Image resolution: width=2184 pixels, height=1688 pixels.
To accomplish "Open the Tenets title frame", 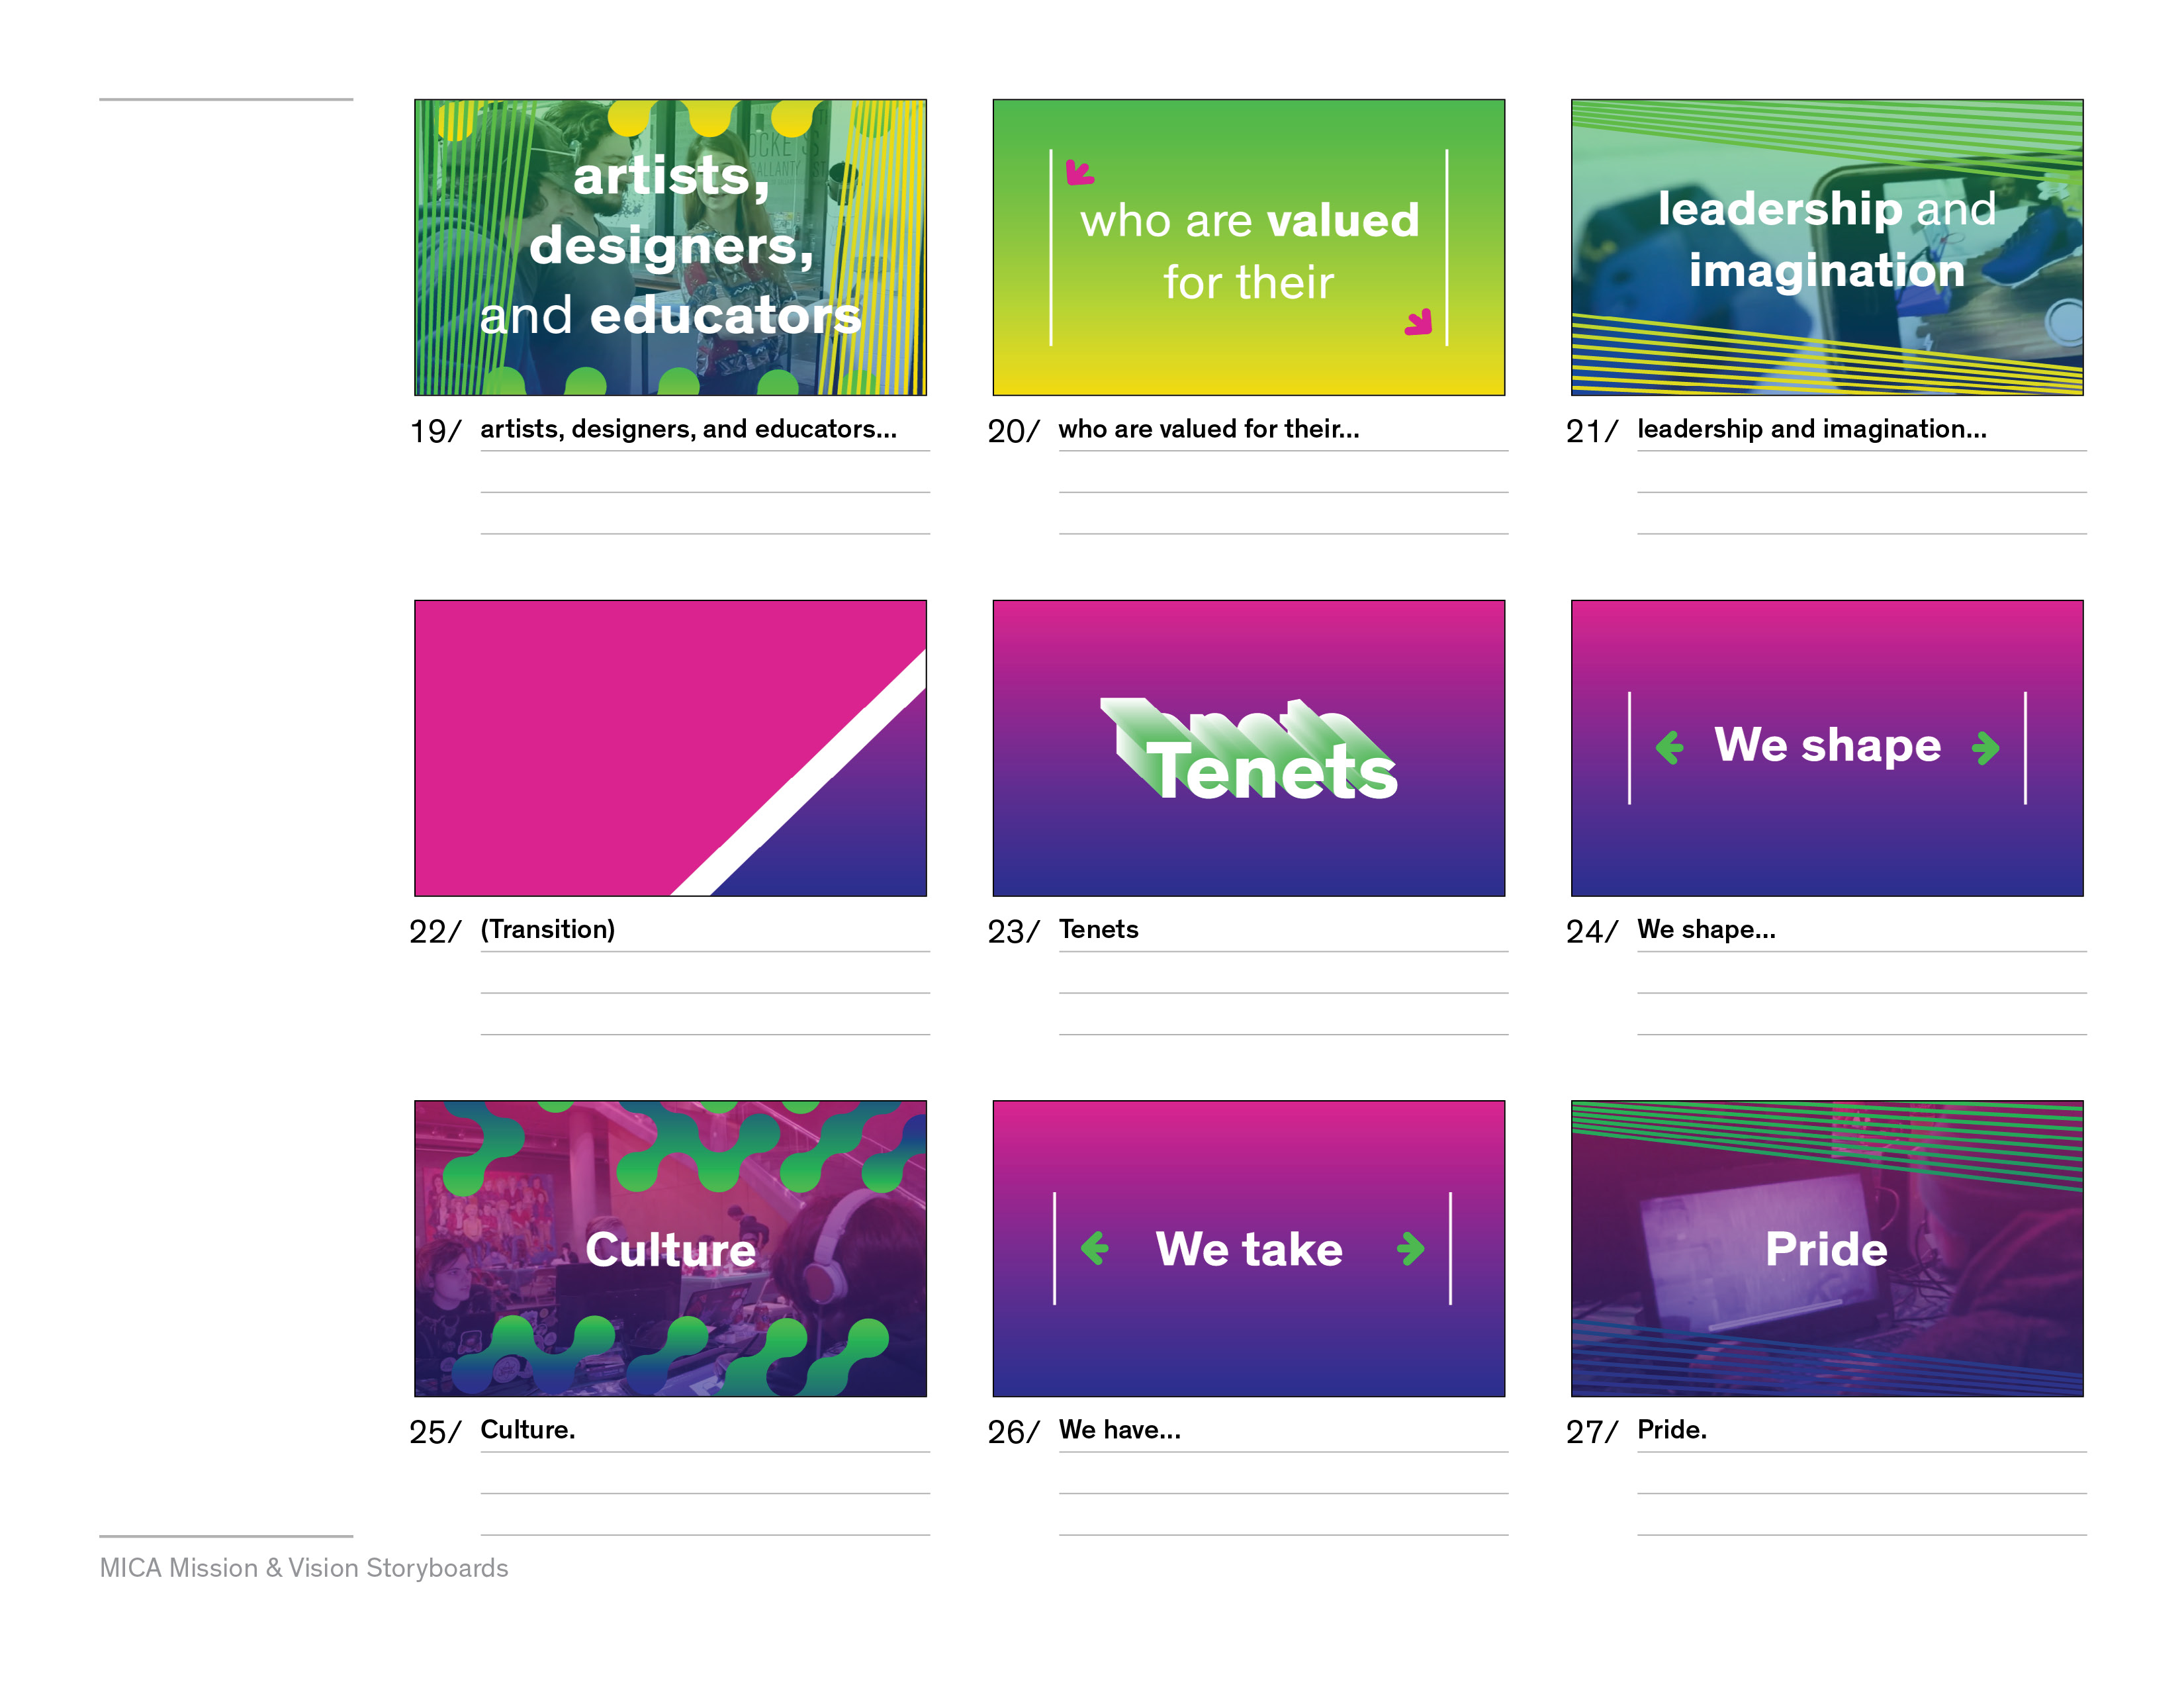I will click(1249, 748).
